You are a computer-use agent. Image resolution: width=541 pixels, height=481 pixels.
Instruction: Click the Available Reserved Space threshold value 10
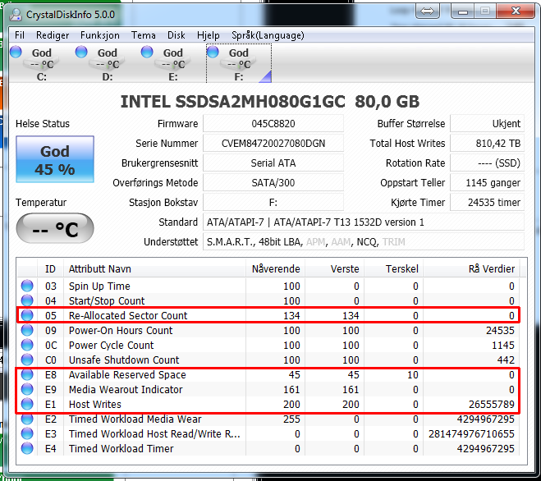click(x=412, y=375)
